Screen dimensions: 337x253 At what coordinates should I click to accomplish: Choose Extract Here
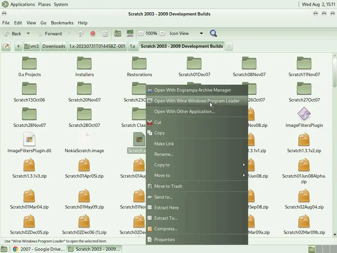tap(197, 208)
